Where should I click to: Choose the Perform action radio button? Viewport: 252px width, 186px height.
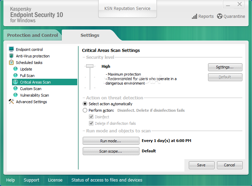click(x=85, y=110)
